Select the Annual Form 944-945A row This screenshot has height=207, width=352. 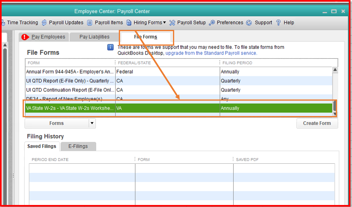[179, 72]
